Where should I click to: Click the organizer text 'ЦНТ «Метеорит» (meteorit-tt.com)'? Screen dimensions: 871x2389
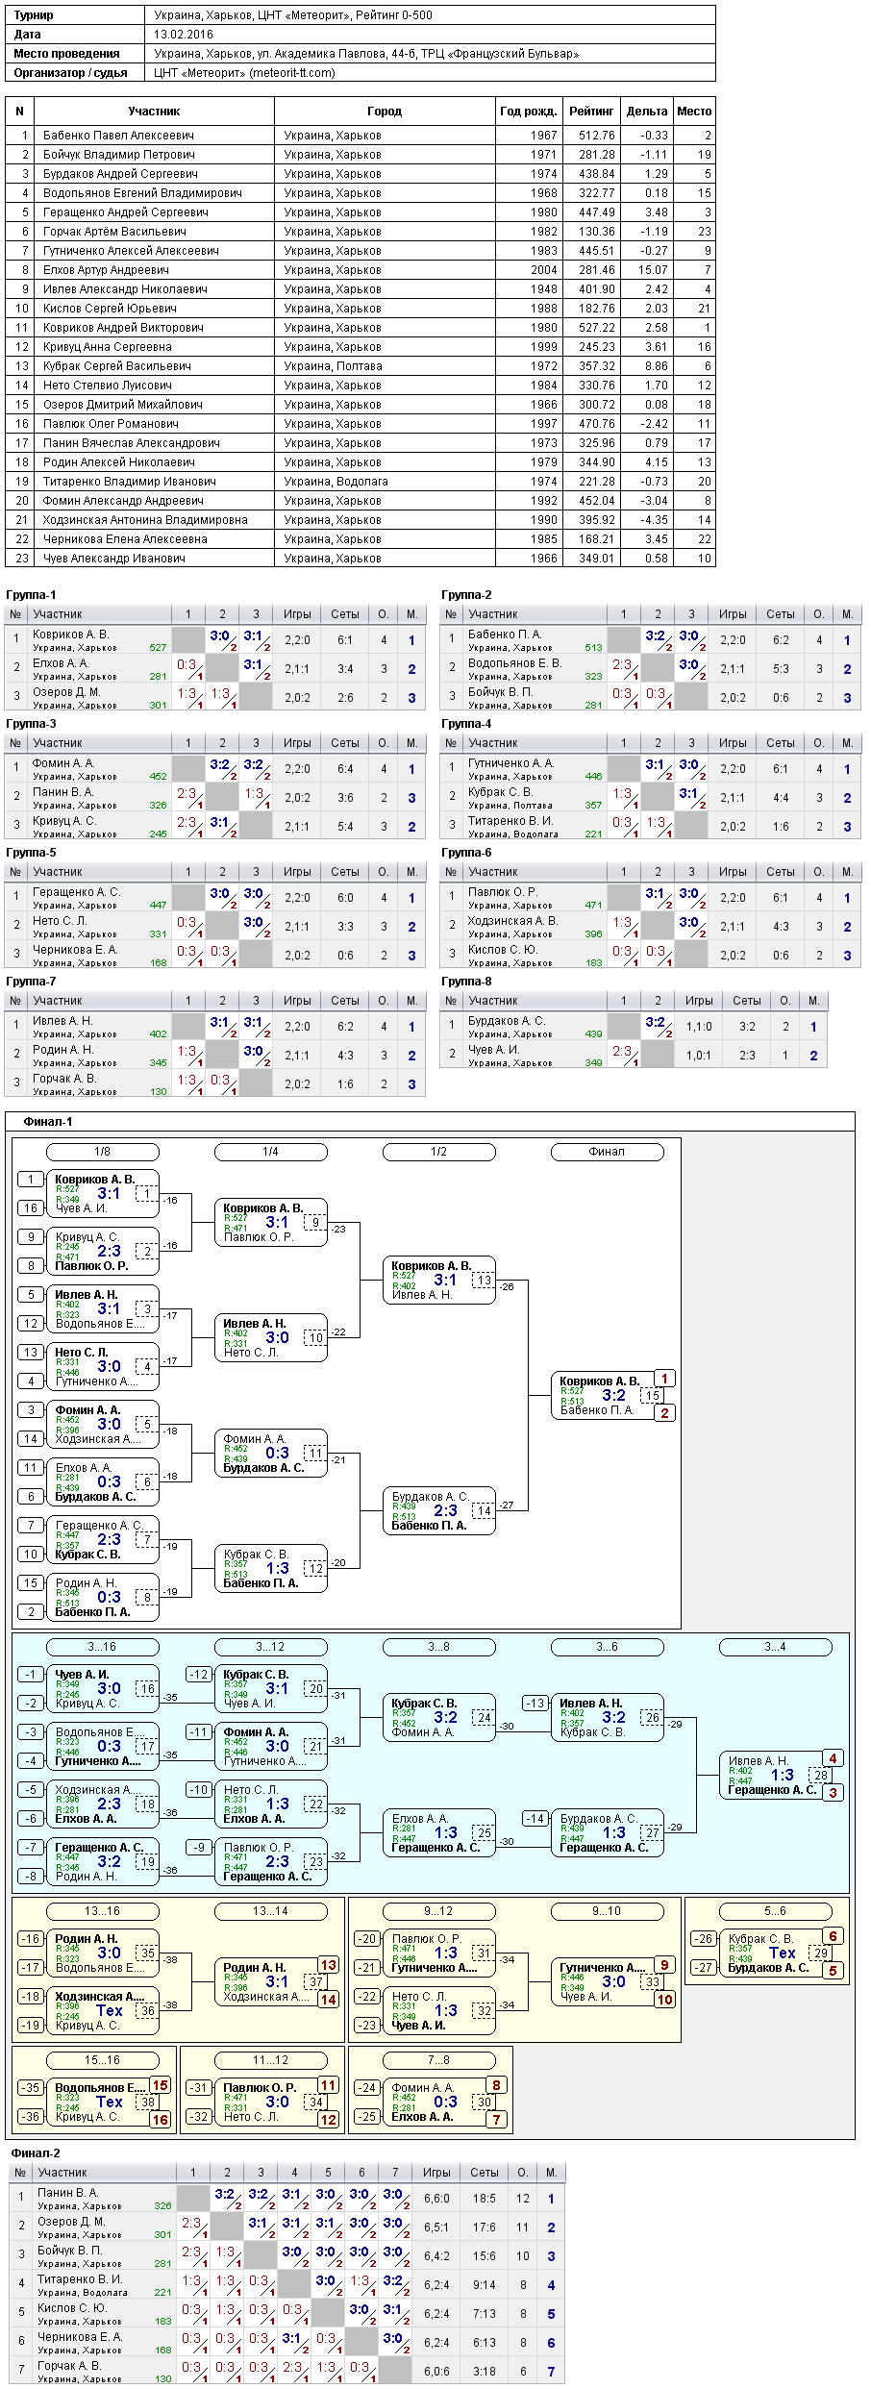[244, 73]
